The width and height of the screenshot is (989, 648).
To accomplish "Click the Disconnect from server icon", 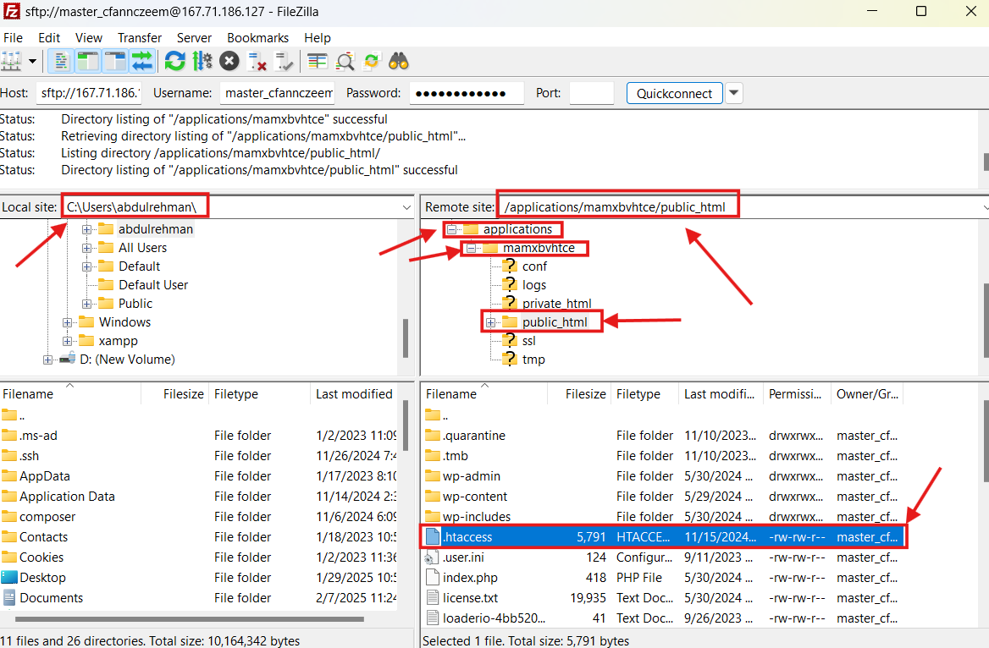I will (x=257, y=61).
